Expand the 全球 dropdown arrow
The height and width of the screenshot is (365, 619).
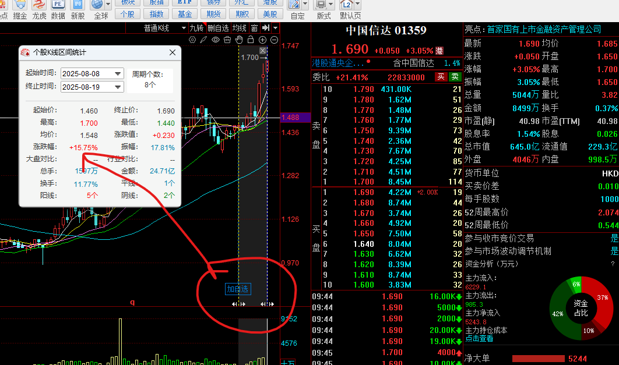tap(108, 5)
